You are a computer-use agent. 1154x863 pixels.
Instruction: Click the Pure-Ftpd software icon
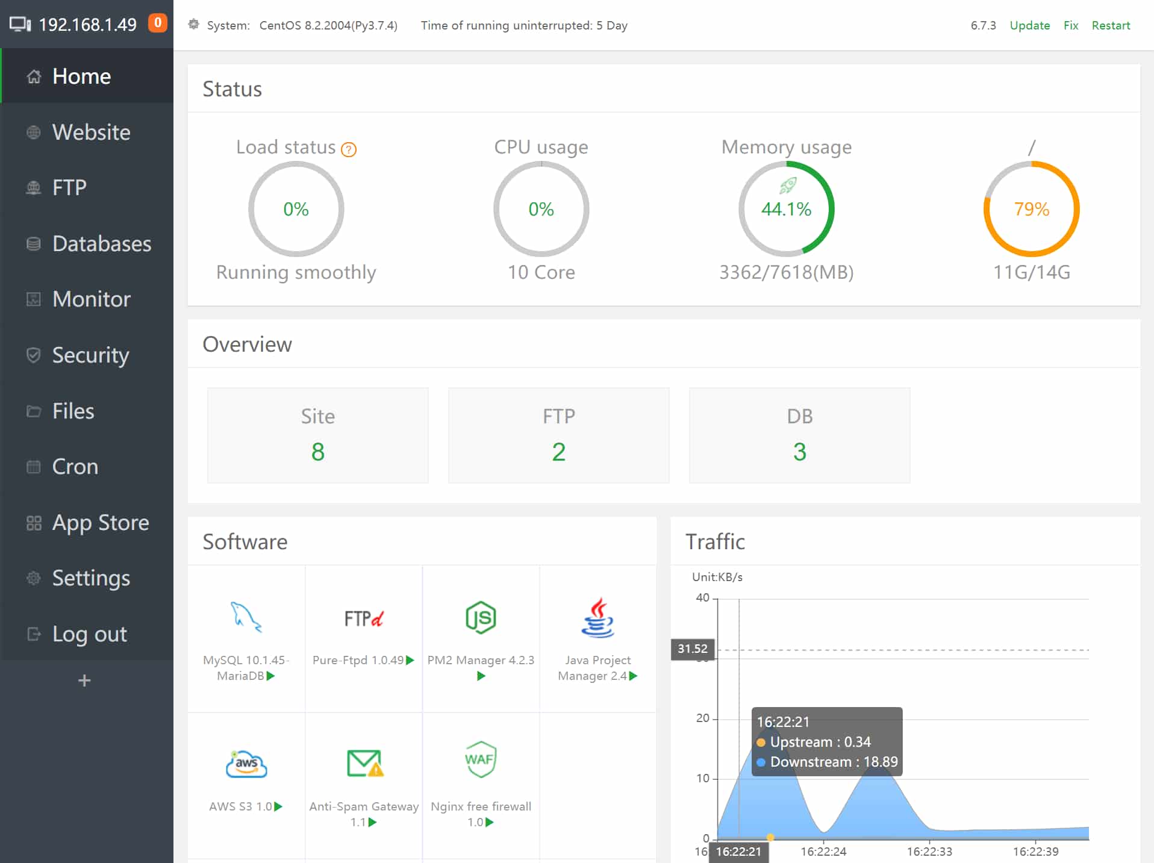[363, 617]
